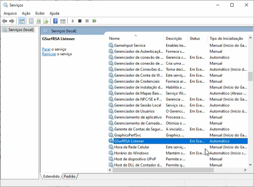Click the horizontal scrollbar right arrow

click(x=245, y=170)
